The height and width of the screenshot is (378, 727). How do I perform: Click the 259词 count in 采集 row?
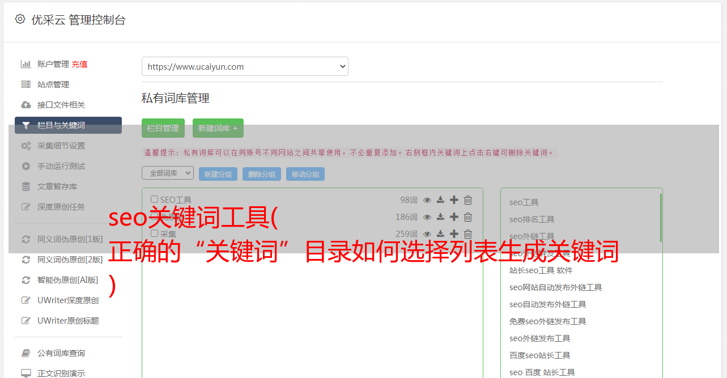click(406, 234)
